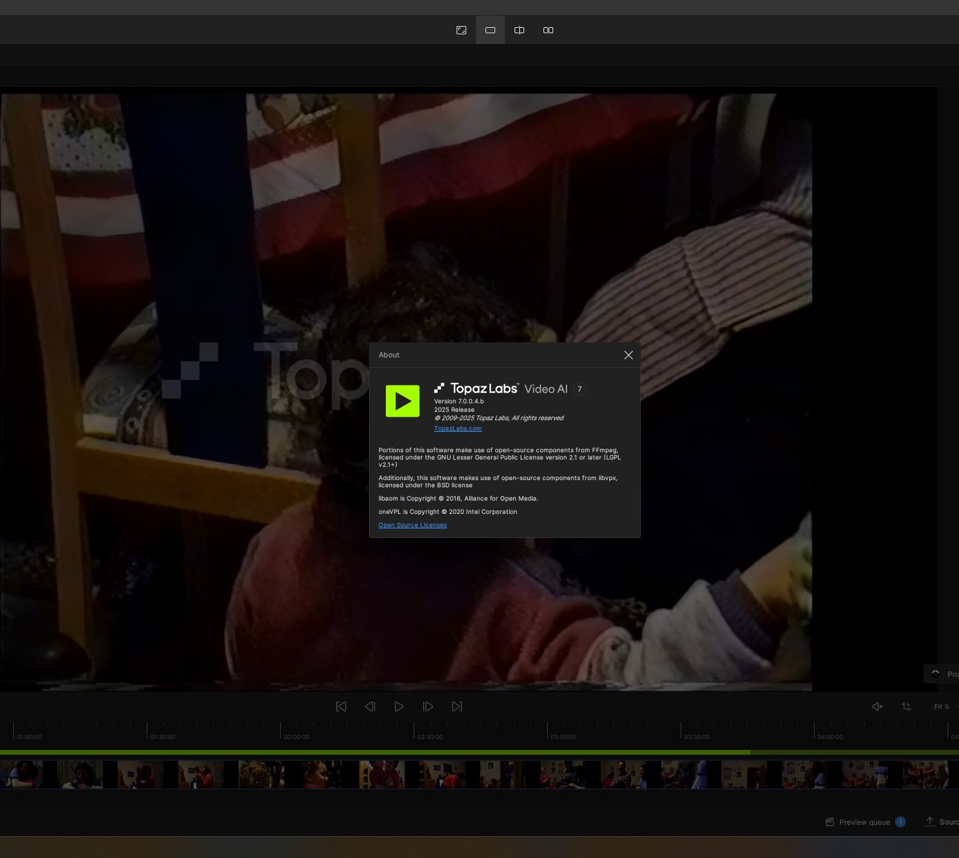The width and height of the screenshot is (959, 858).
Task: Toggle the audio mute icon
Action: [x=877, y=706]
